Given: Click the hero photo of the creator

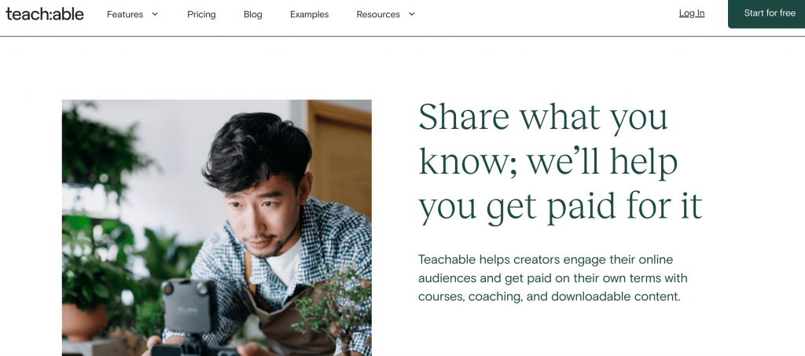Looking at the screenshot, I should tap(216, 227).
